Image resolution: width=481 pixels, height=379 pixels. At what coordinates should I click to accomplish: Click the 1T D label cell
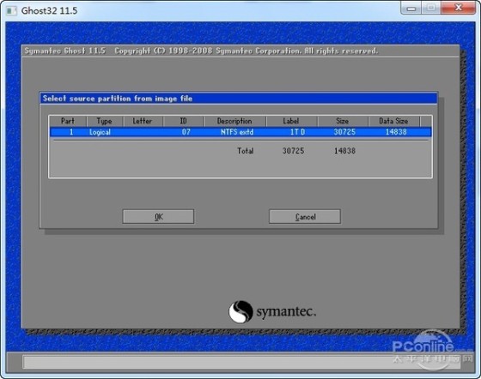point(297,132)
